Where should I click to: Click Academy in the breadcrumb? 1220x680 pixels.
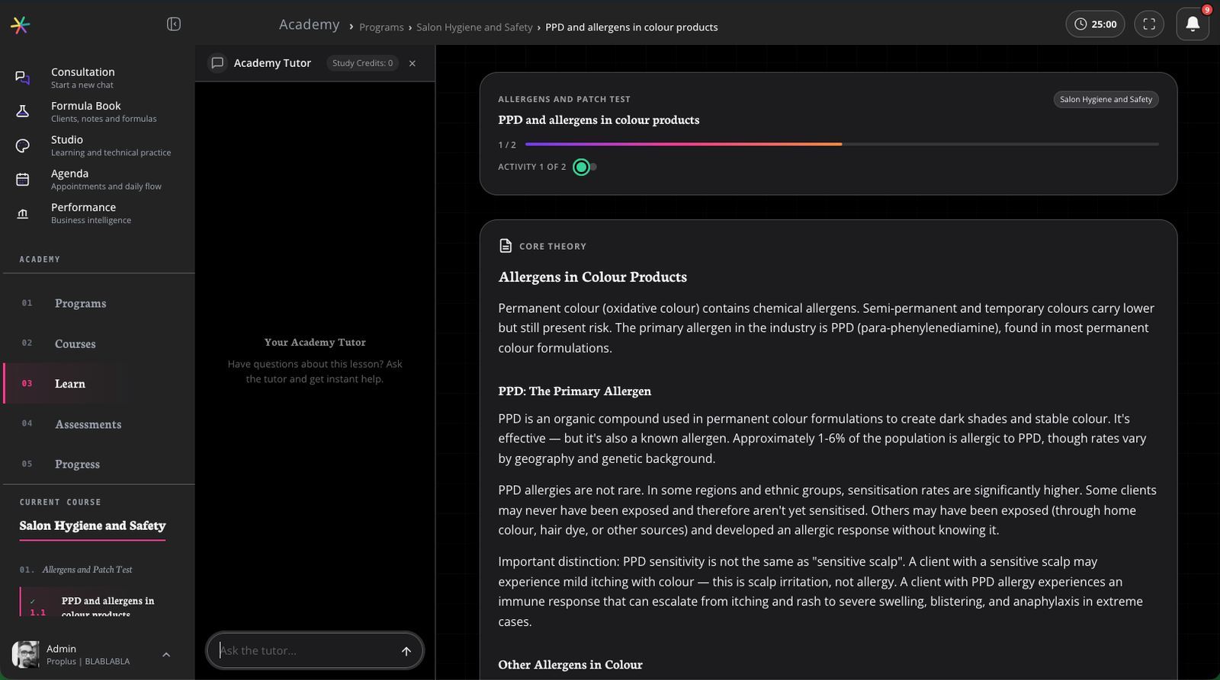(309, 25)
